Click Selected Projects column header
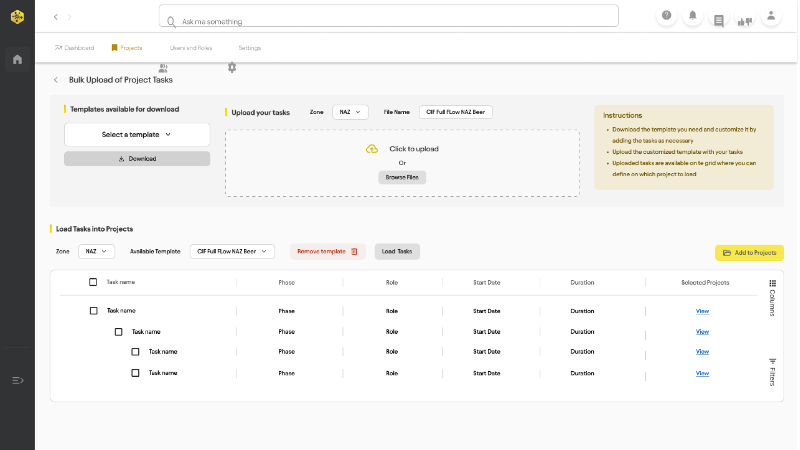The height and width of the screenshot is (450, 800). coord(705,282)
